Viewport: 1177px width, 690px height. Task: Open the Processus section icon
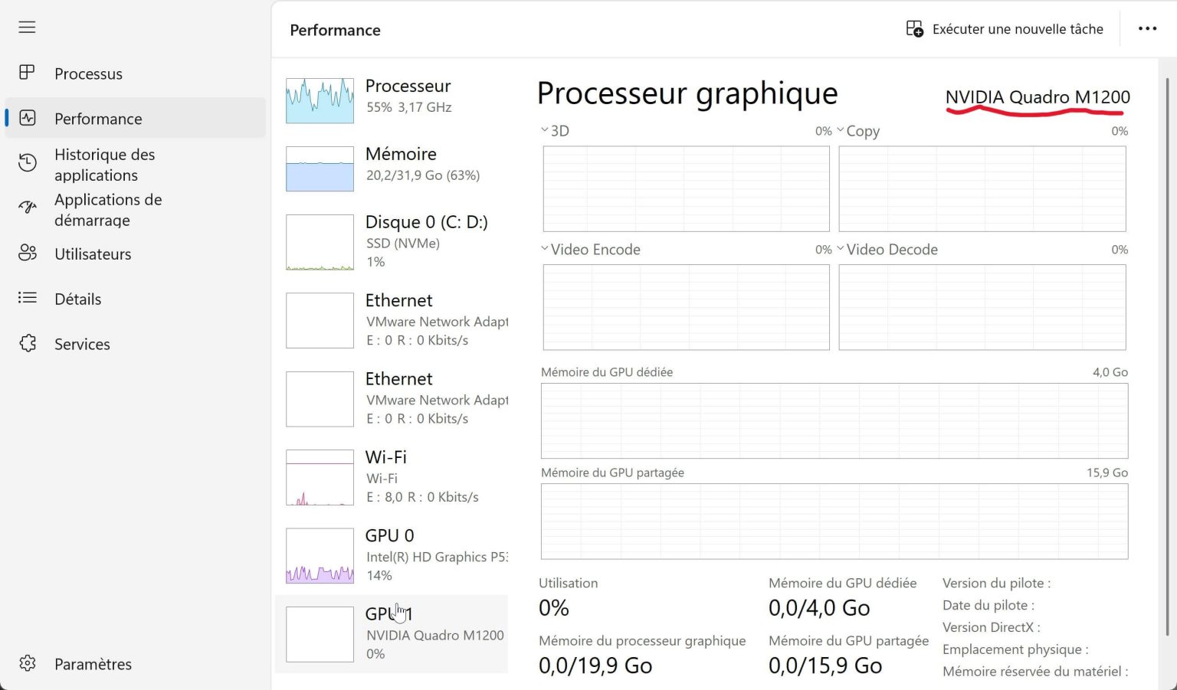[28, 73]
